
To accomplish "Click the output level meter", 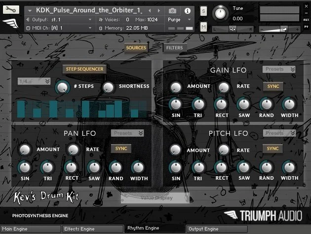I will click(x=279, y=14).
